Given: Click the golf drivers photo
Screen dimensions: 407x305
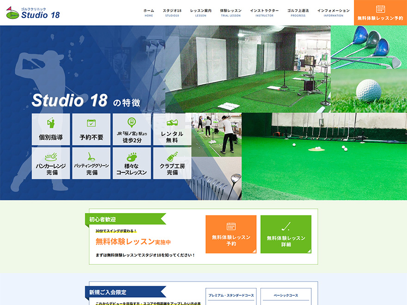Looking at the screenshot, I should [x=369, y=47].
